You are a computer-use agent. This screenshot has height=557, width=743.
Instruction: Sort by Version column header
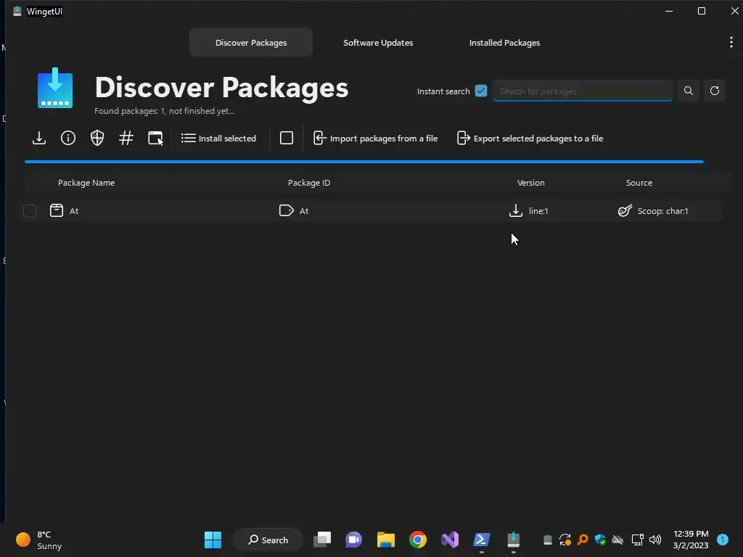click(x=530, y=183)
